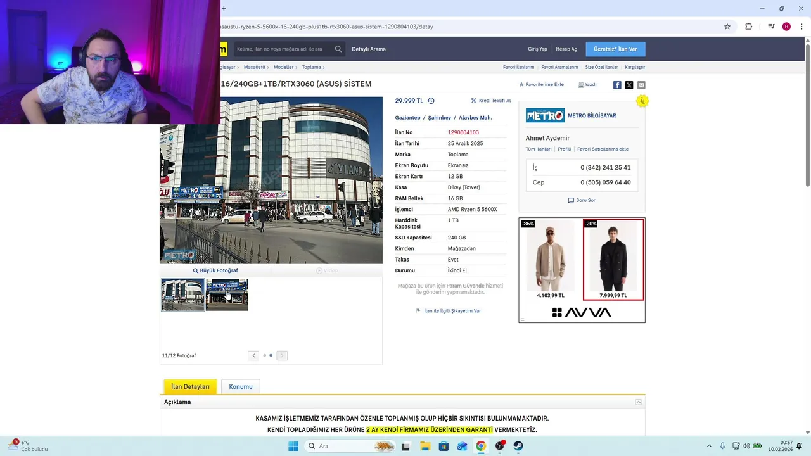Image resolution: width=811 pixels, height=456 pixels.
Task: Click Favori Satıcılarıma ekle link
Action: (x=603, y=149)
